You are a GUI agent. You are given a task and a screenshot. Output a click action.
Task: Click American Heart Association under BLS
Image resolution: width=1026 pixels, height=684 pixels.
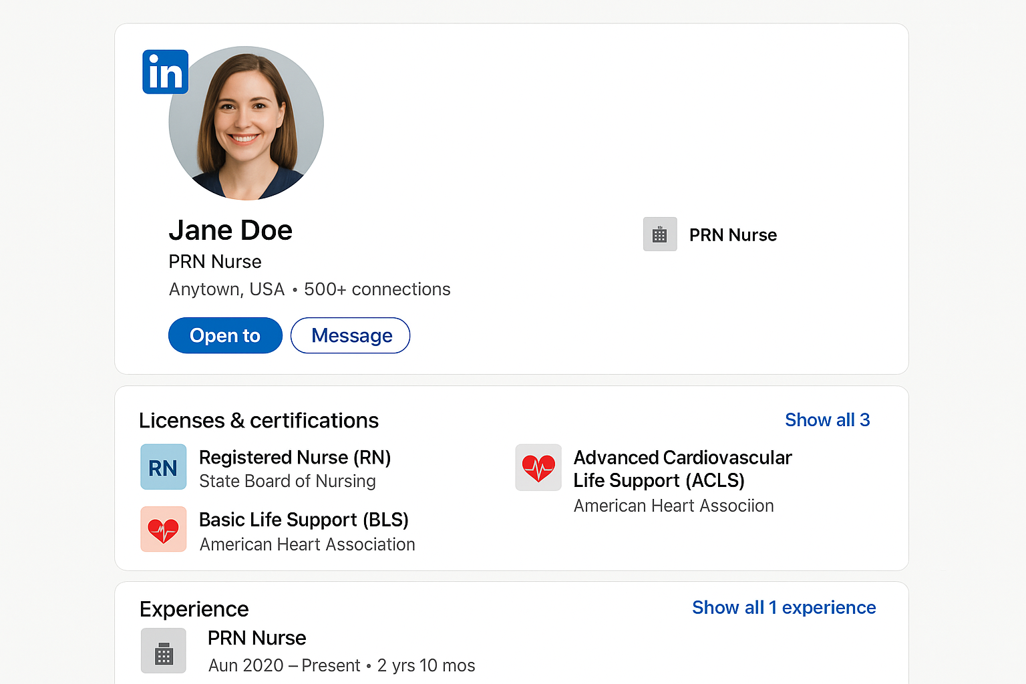(308, 544)
